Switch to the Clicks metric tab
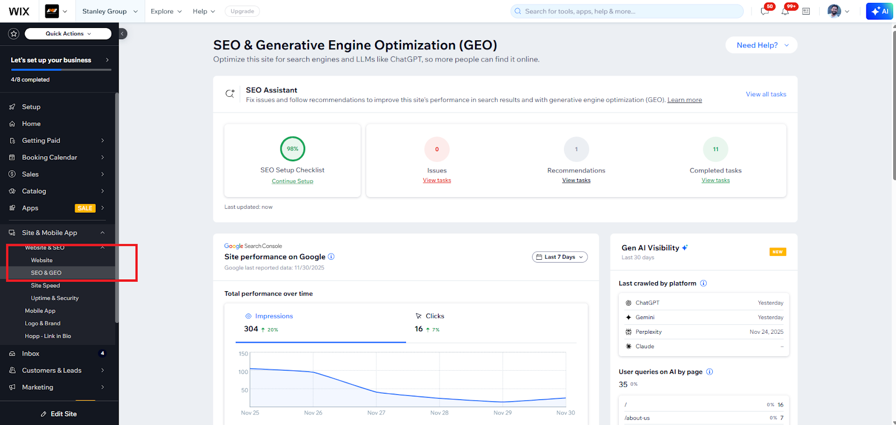Screen dimensions: 896x425 [x=435, y=316]
